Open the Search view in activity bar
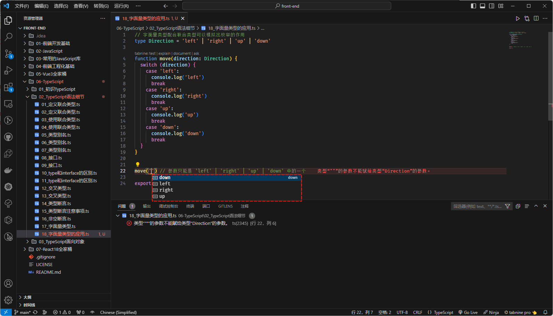Image resolution: width=553 pixels, height=316 pixels. coord(8,37)
